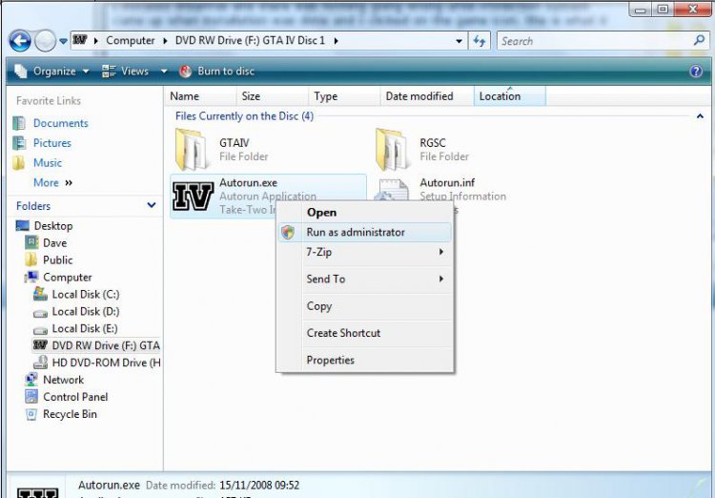Click the Music folder icon in Favorite Links
This screenshot has width=715, height=498.
18,163
